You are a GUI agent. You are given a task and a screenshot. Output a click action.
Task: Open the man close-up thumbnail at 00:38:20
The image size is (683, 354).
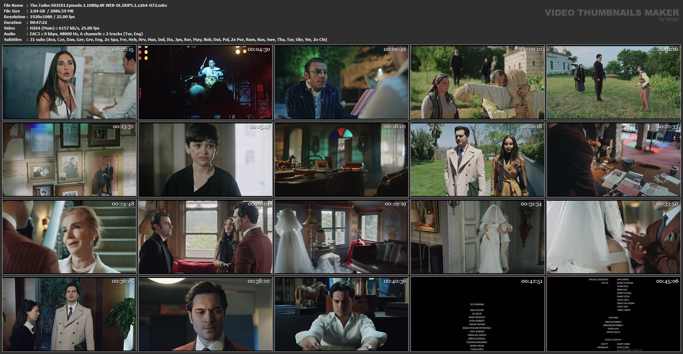point(206,314)
